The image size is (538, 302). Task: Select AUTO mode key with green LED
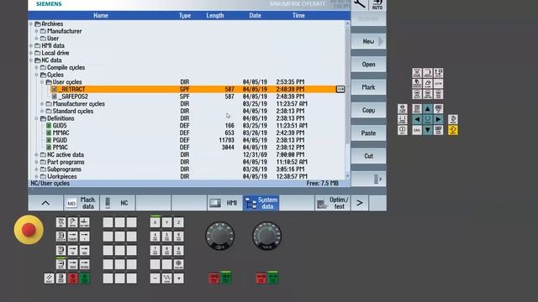(61, 264)
